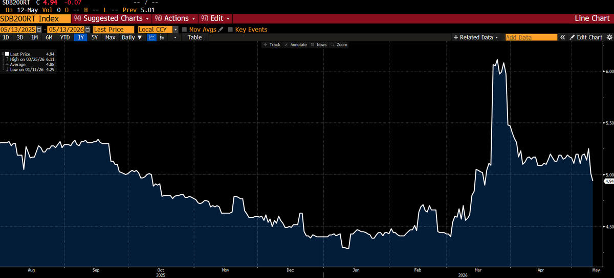Enable the Mov Avgs checkbox
614x278 pixels.
185,30
